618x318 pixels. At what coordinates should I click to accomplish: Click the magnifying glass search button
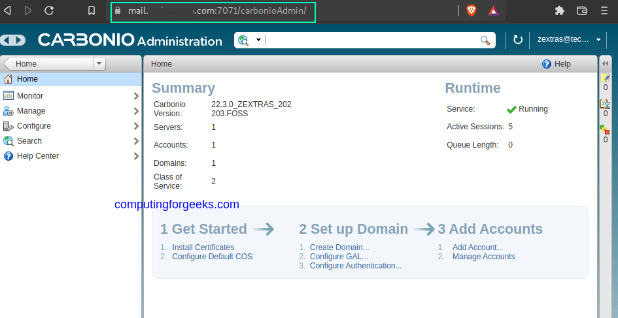[x=485, y=40]
